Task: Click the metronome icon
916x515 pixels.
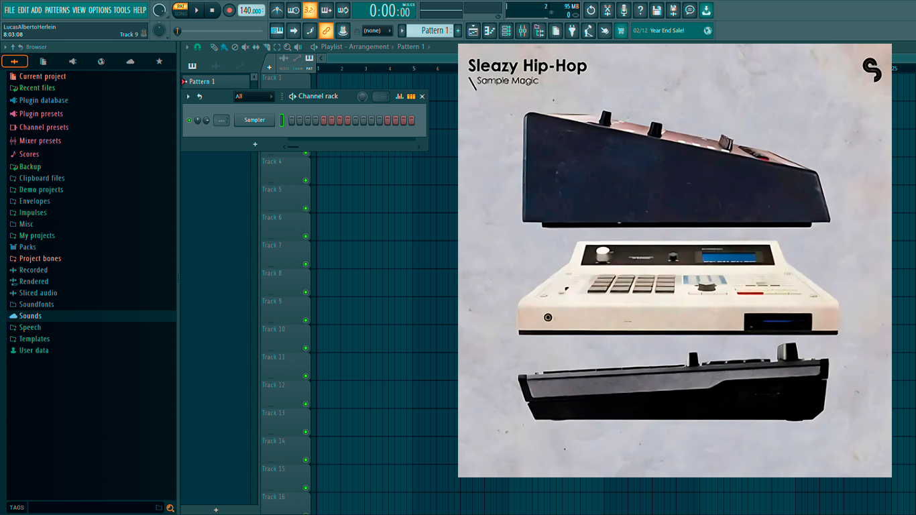Action: pyautogui.click(x=277, y=10)
